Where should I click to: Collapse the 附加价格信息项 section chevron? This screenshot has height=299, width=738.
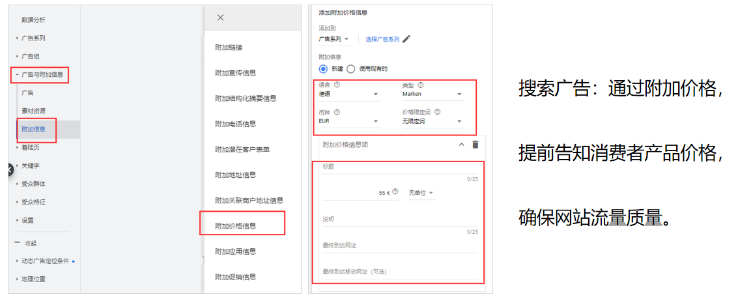[461, 145]
